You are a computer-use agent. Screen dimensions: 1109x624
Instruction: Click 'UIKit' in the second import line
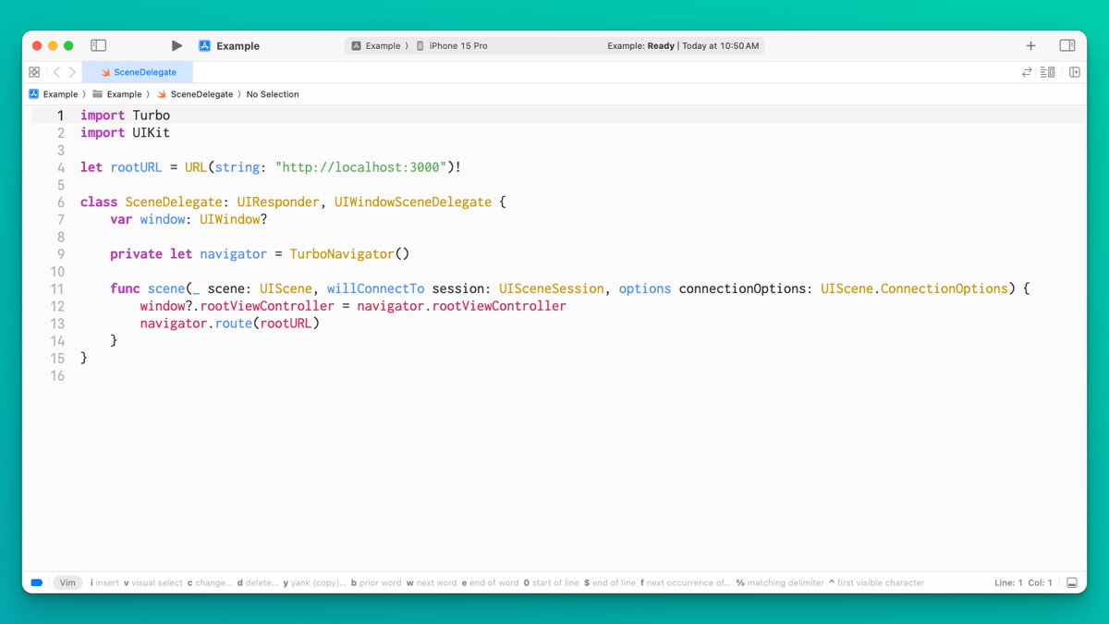click(152, 133)
